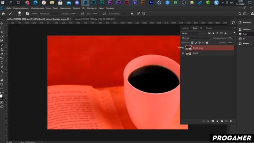Open 'Свойства' in collapsed side dock

coord(245,29)
